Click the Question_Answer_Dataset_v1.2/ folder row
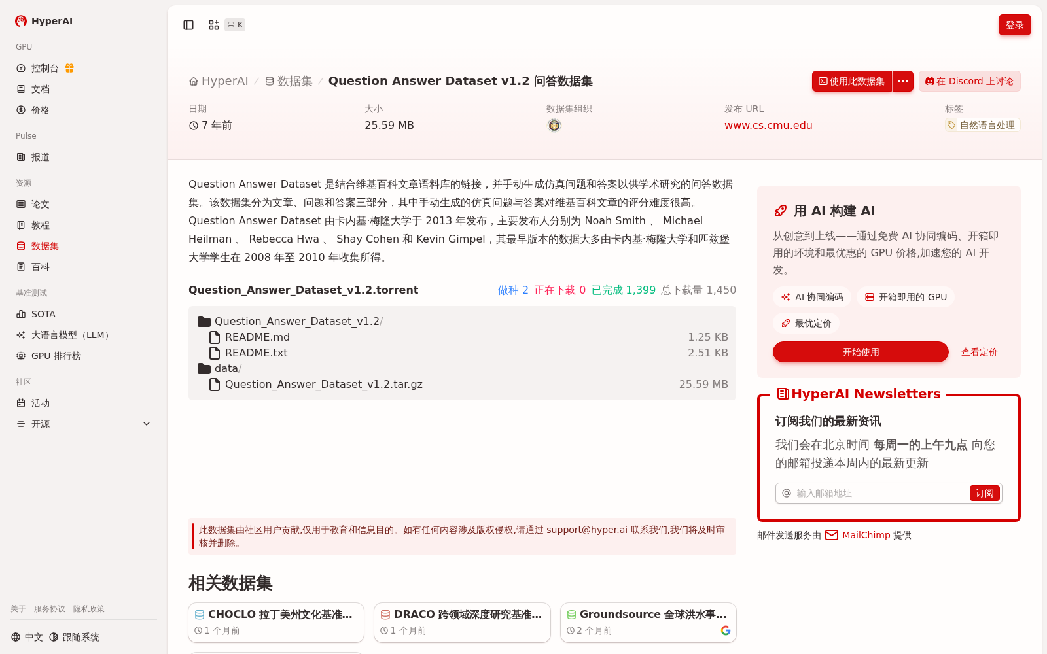1047x654 pixels. (x=462, y=321)
